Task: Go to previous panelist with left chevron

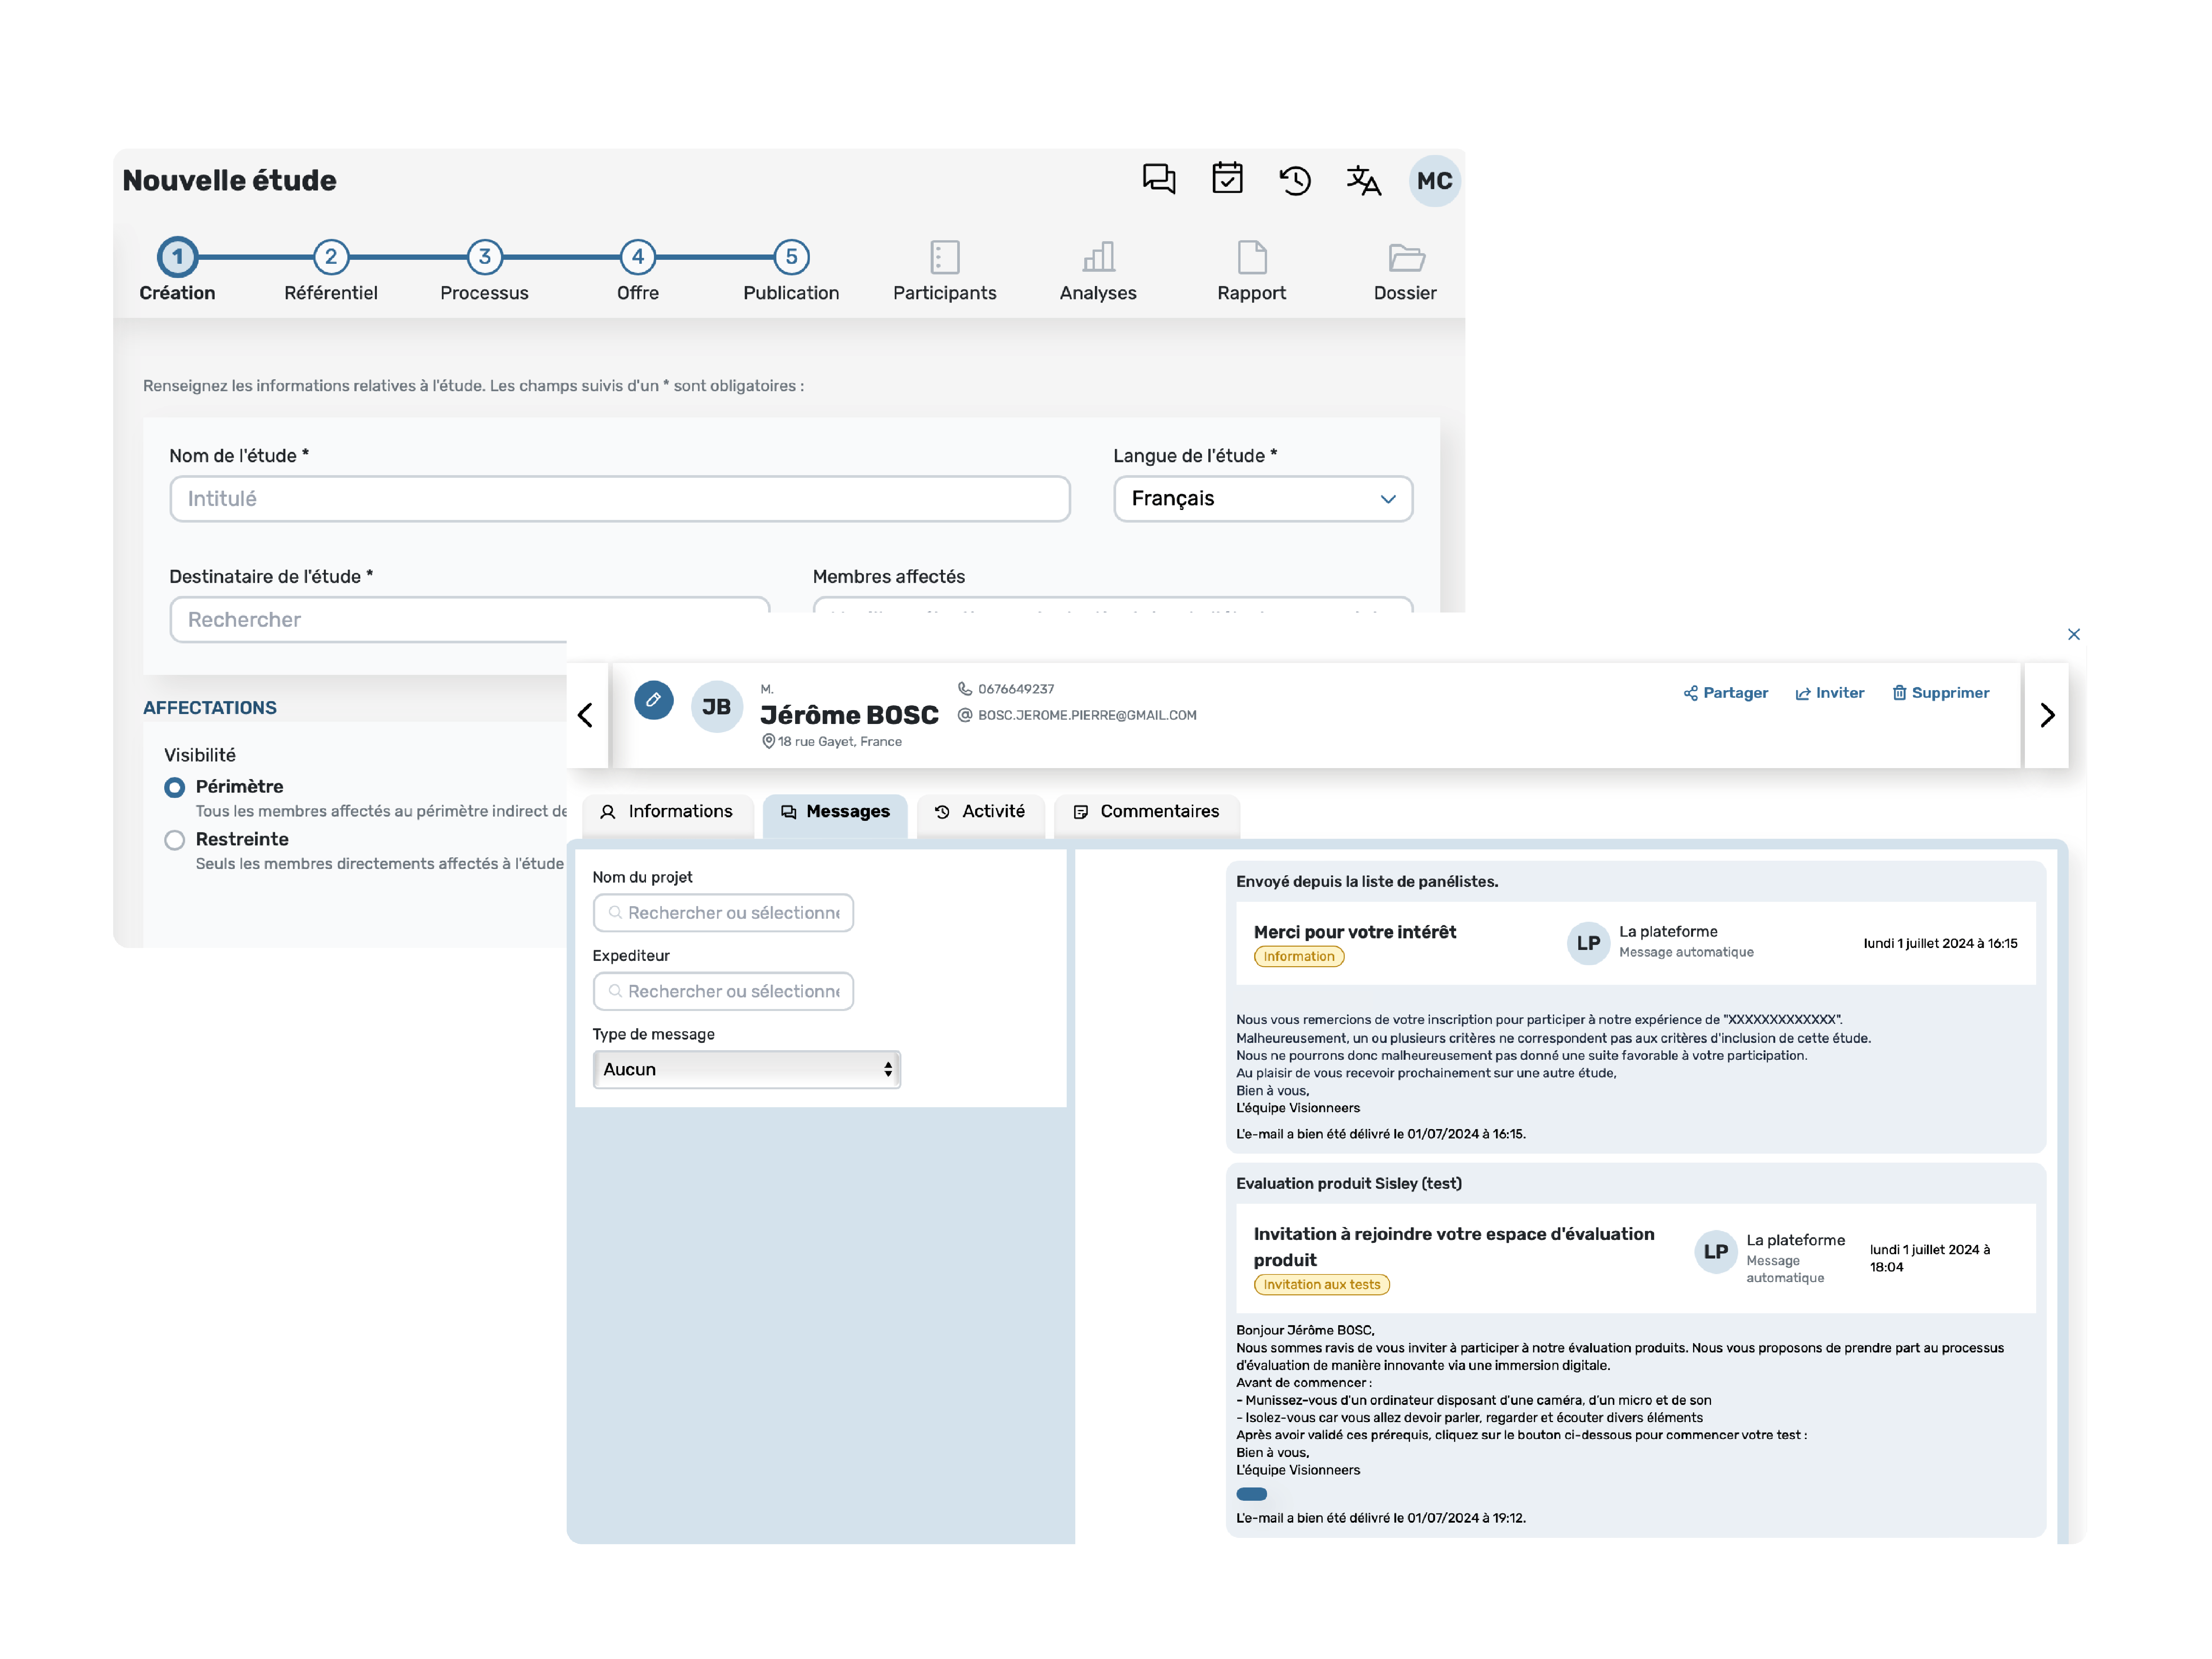Action: pyautogui.click(x=586, y=715)
